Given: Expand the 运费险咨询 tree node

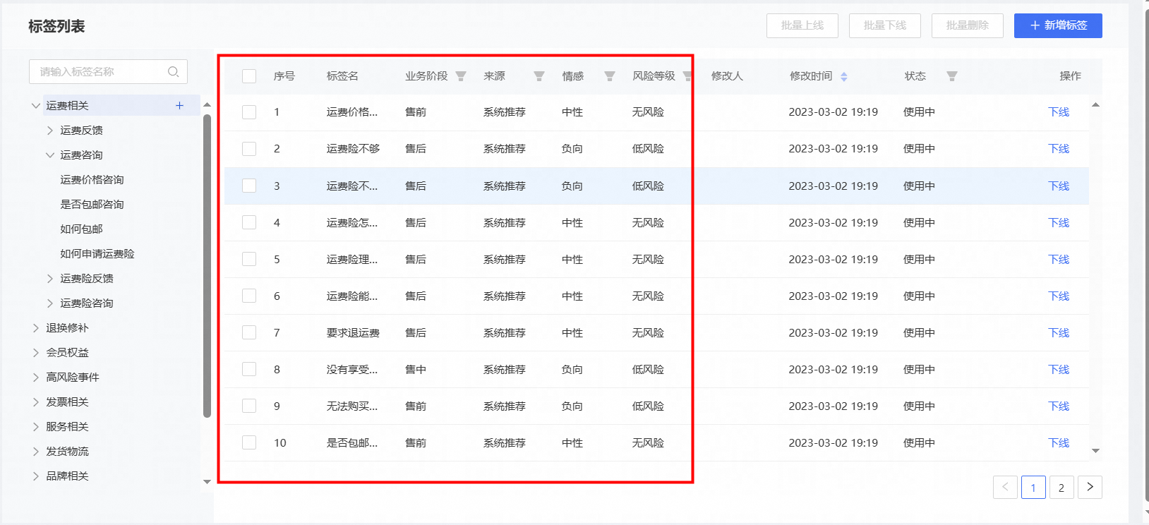Looking at the screenshot, I should coord(50,303).
